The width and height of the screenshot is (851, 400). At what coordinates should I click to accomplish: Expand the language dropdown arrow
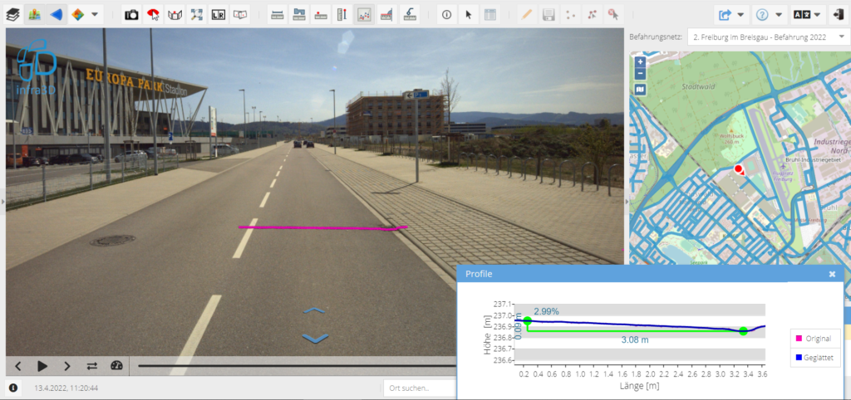[817, 15]
